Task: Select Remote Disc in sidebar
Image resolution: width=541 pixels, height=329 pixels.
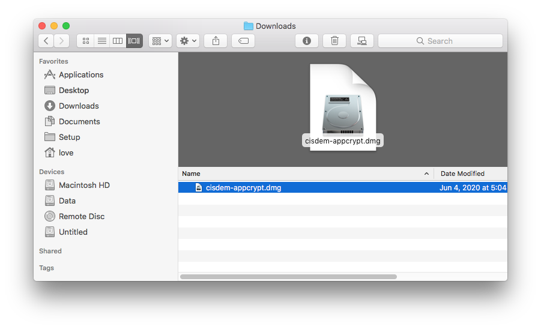Action: click(81, 216)
